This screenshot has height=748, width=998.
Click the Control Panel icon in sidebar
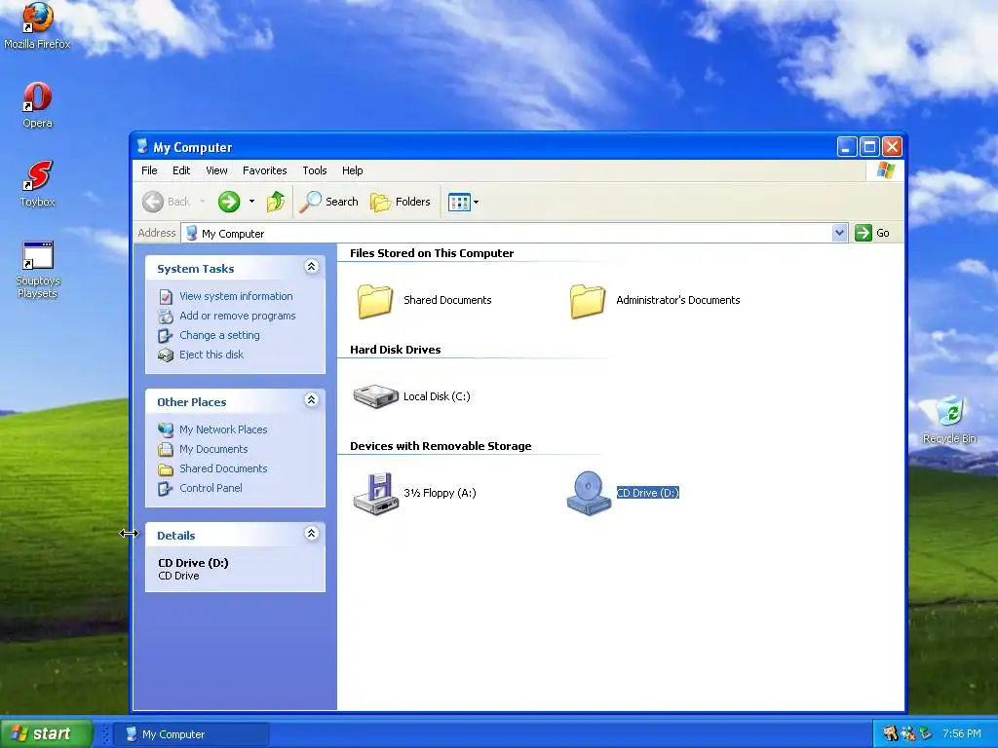pyautogui.click(x=166, y=489)
